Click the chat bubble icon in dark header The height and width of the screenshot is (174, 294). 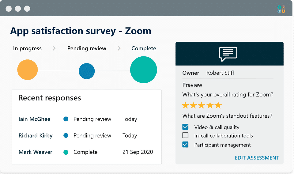click(x=228, y=54)
